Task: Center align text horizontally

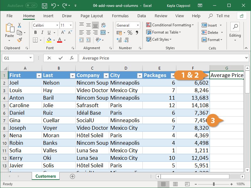Action: 88,33
